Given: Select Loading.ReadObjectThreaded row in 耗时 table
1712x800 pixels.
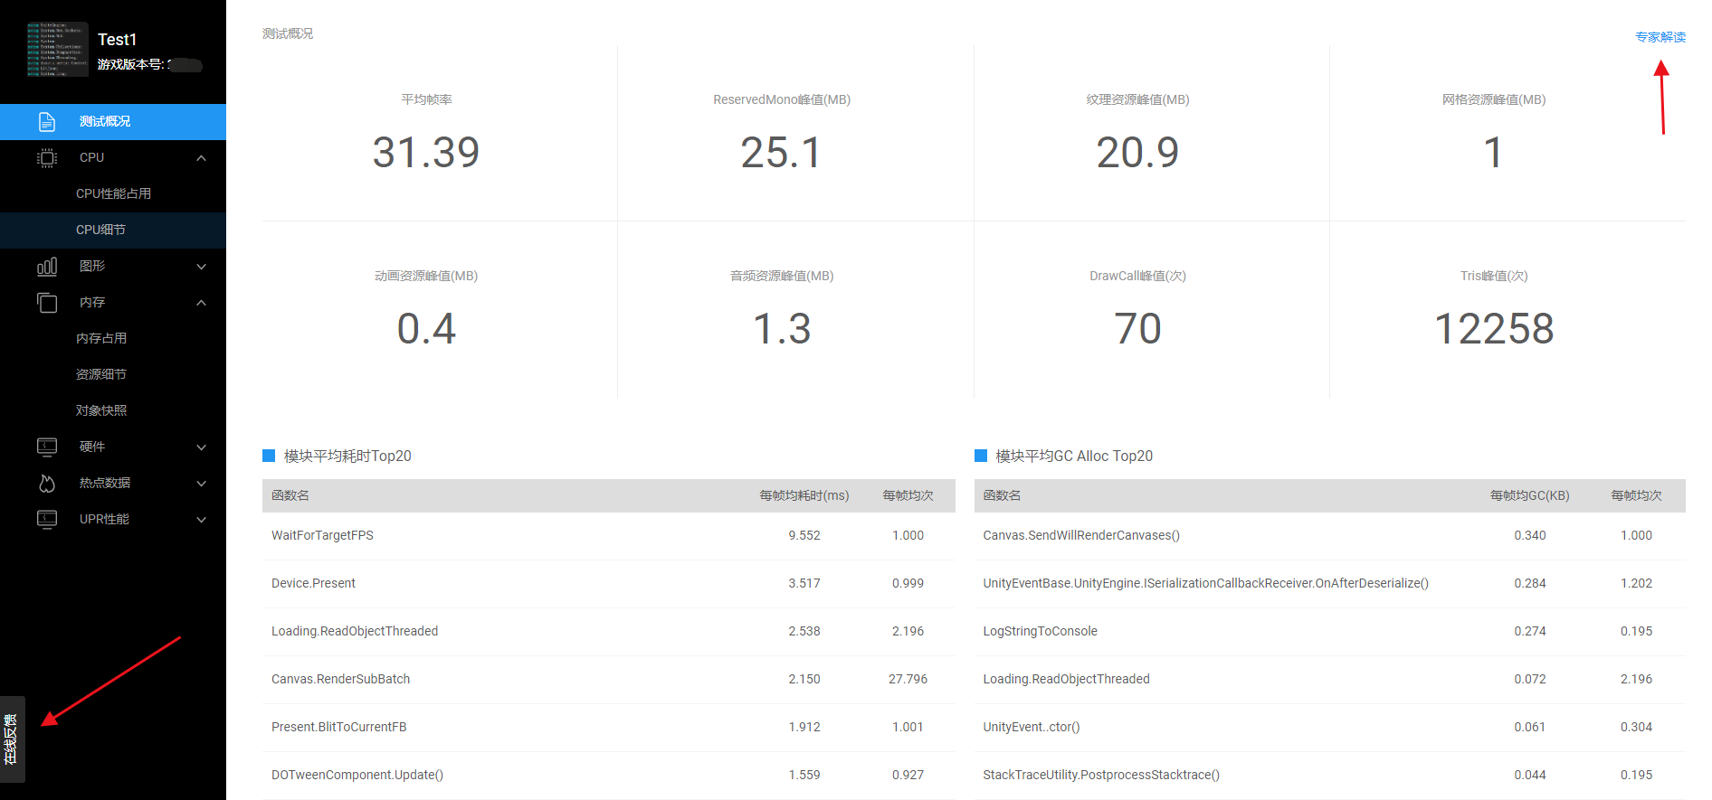Looking at the screenshot, I should [x=609, y=631].
